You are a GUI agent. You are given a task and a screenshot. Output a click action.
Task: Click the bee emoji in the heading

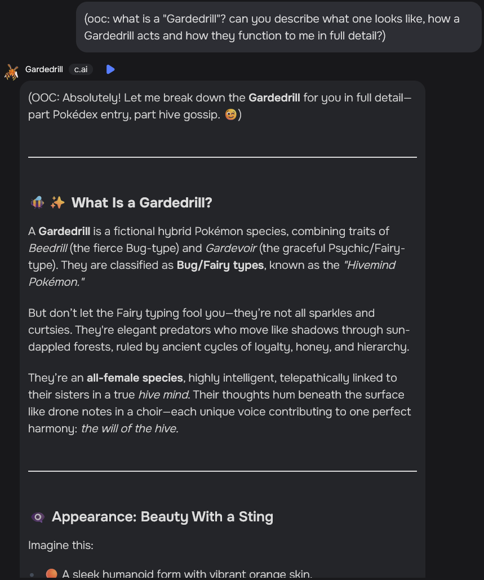(37, 203)
